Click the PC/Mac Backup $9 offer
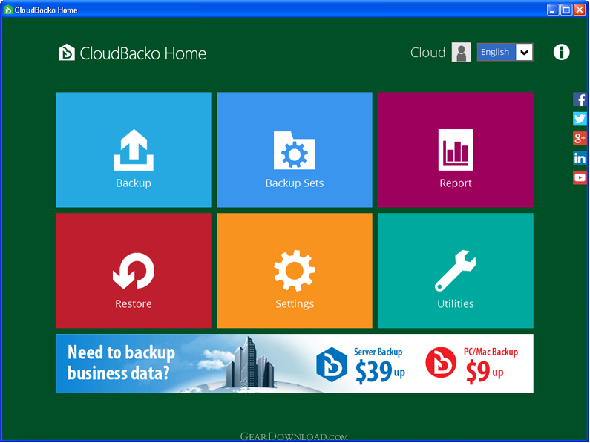 pyautogui.click(x=472, y=364)
